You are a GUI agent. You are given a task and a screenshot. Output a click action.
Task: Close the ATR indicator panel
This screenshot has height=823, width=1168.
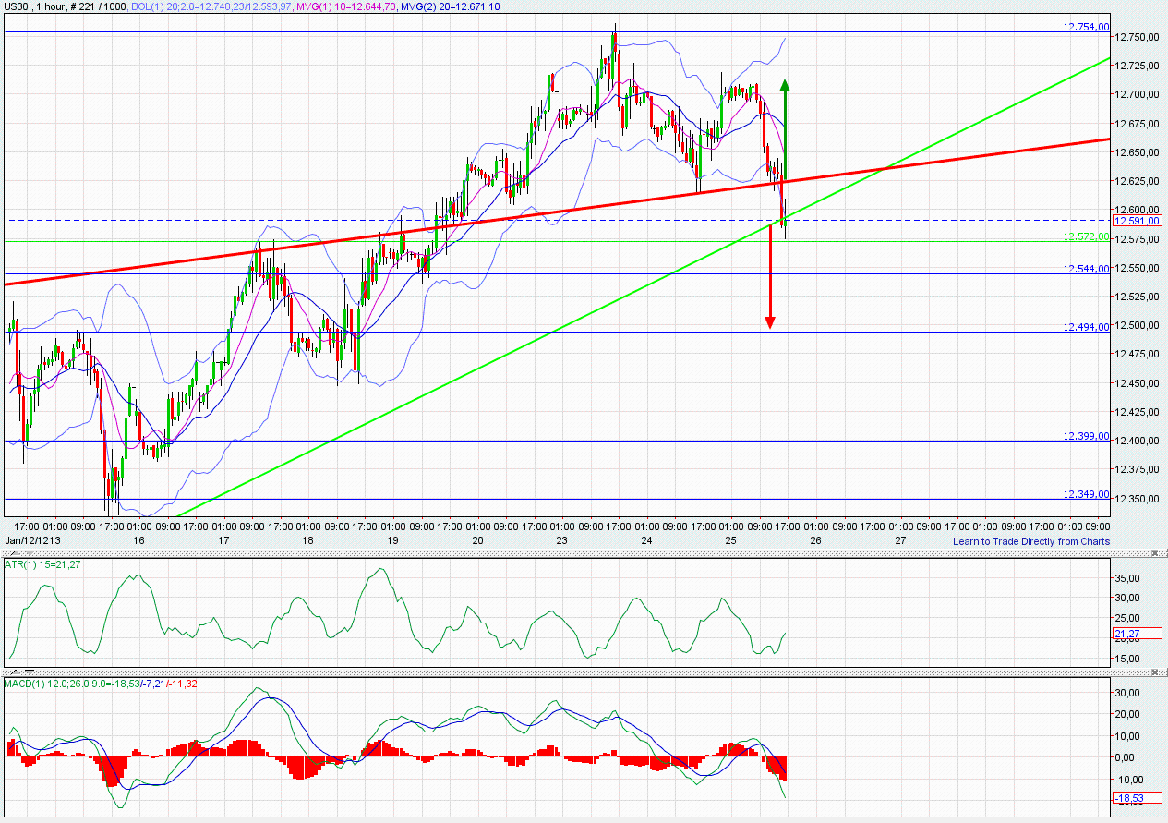(1155, 552)
